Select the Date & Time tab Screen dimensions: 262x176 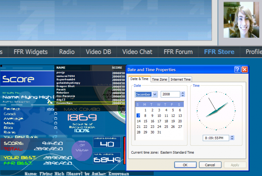(139, 79)
